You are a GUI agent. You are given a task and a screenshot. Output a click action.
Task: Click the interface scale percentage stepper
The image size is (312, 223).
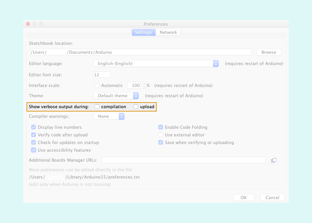[144, 85]
